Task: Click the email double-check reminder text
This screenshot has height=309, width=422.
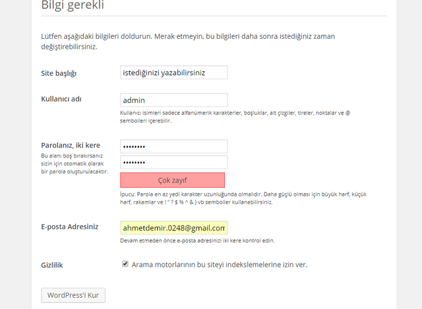Action: [198, 240]
